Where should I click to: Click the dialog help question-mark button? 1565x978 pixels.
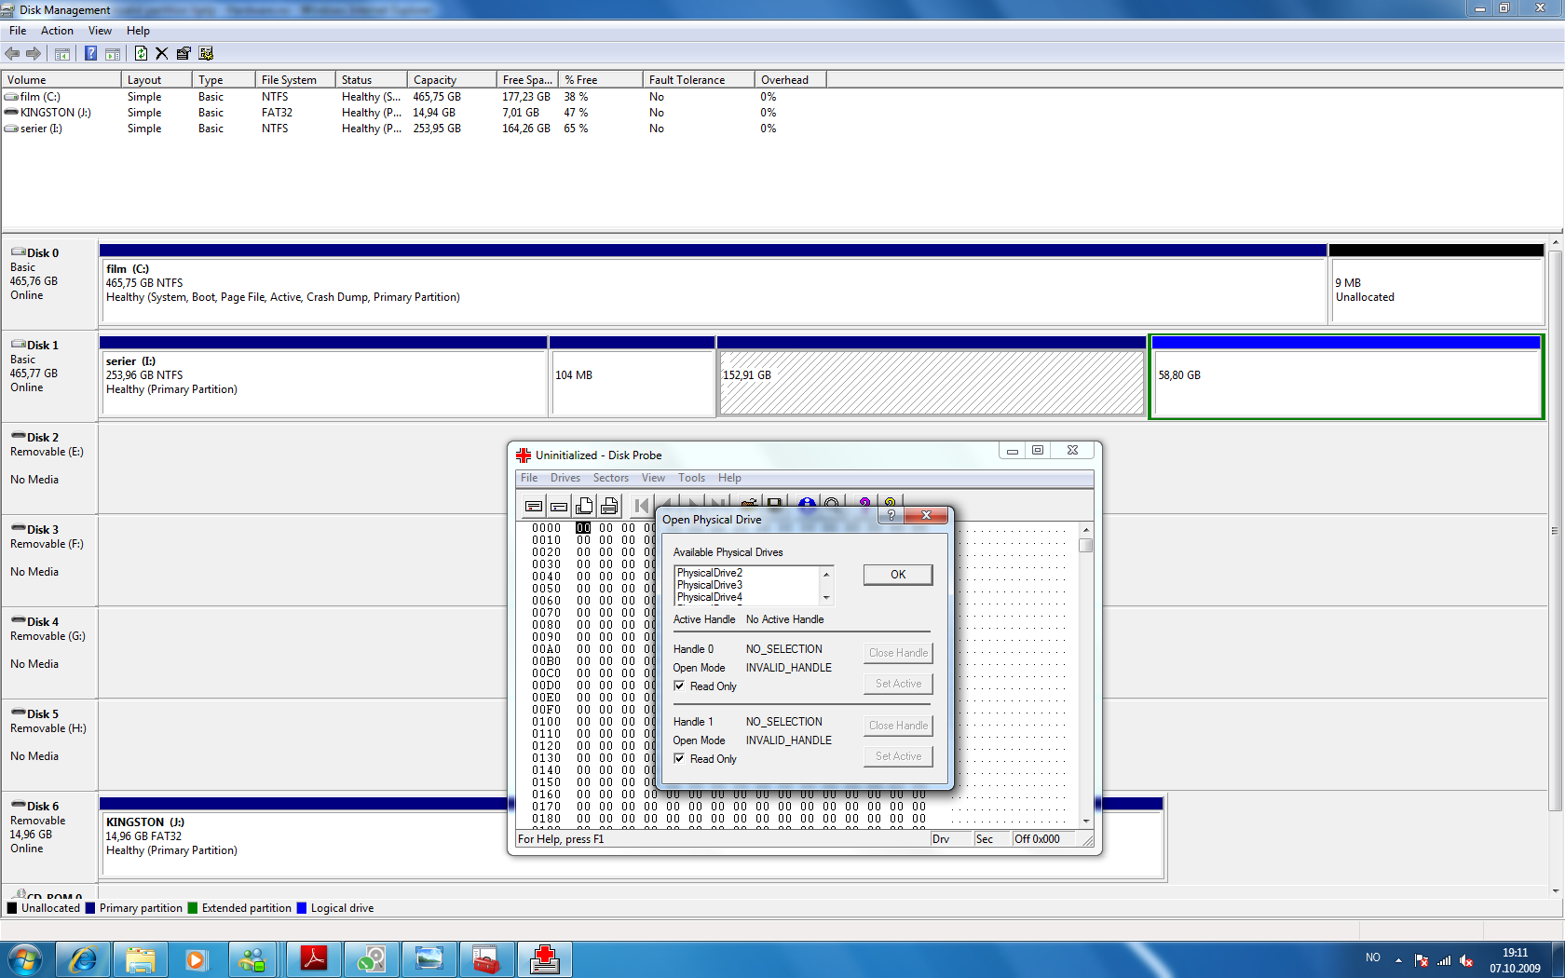tap(891, 515)
